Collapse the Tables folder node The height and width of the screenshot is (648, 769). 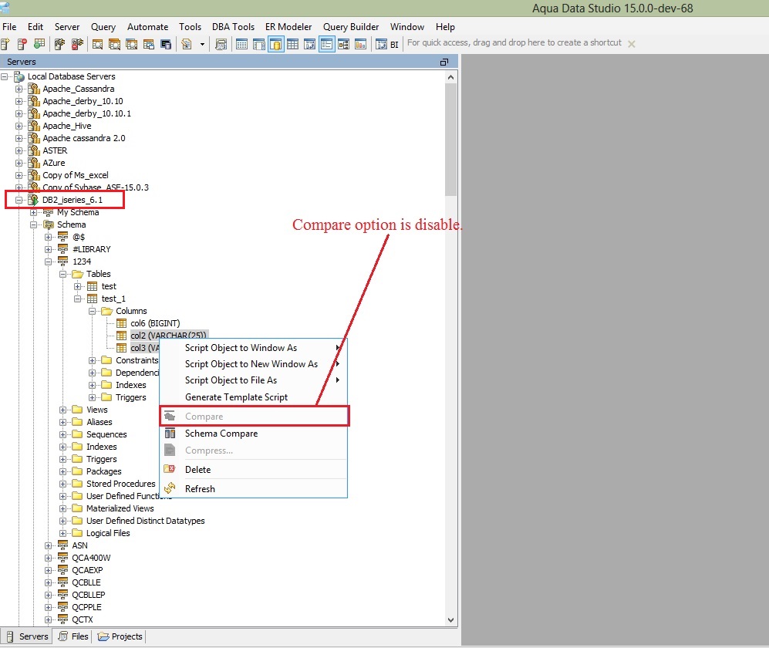pyautogui.click(x=62, y=274)
